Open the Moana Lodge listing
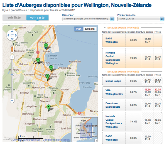Screen dimensions: 167x145 [113, 81]
